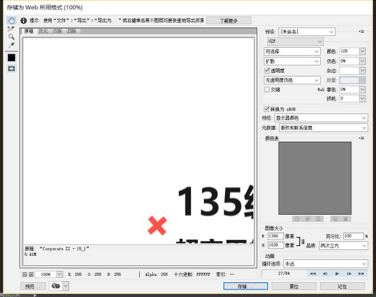Switch to the 双联 tab

tap(58, 31)
